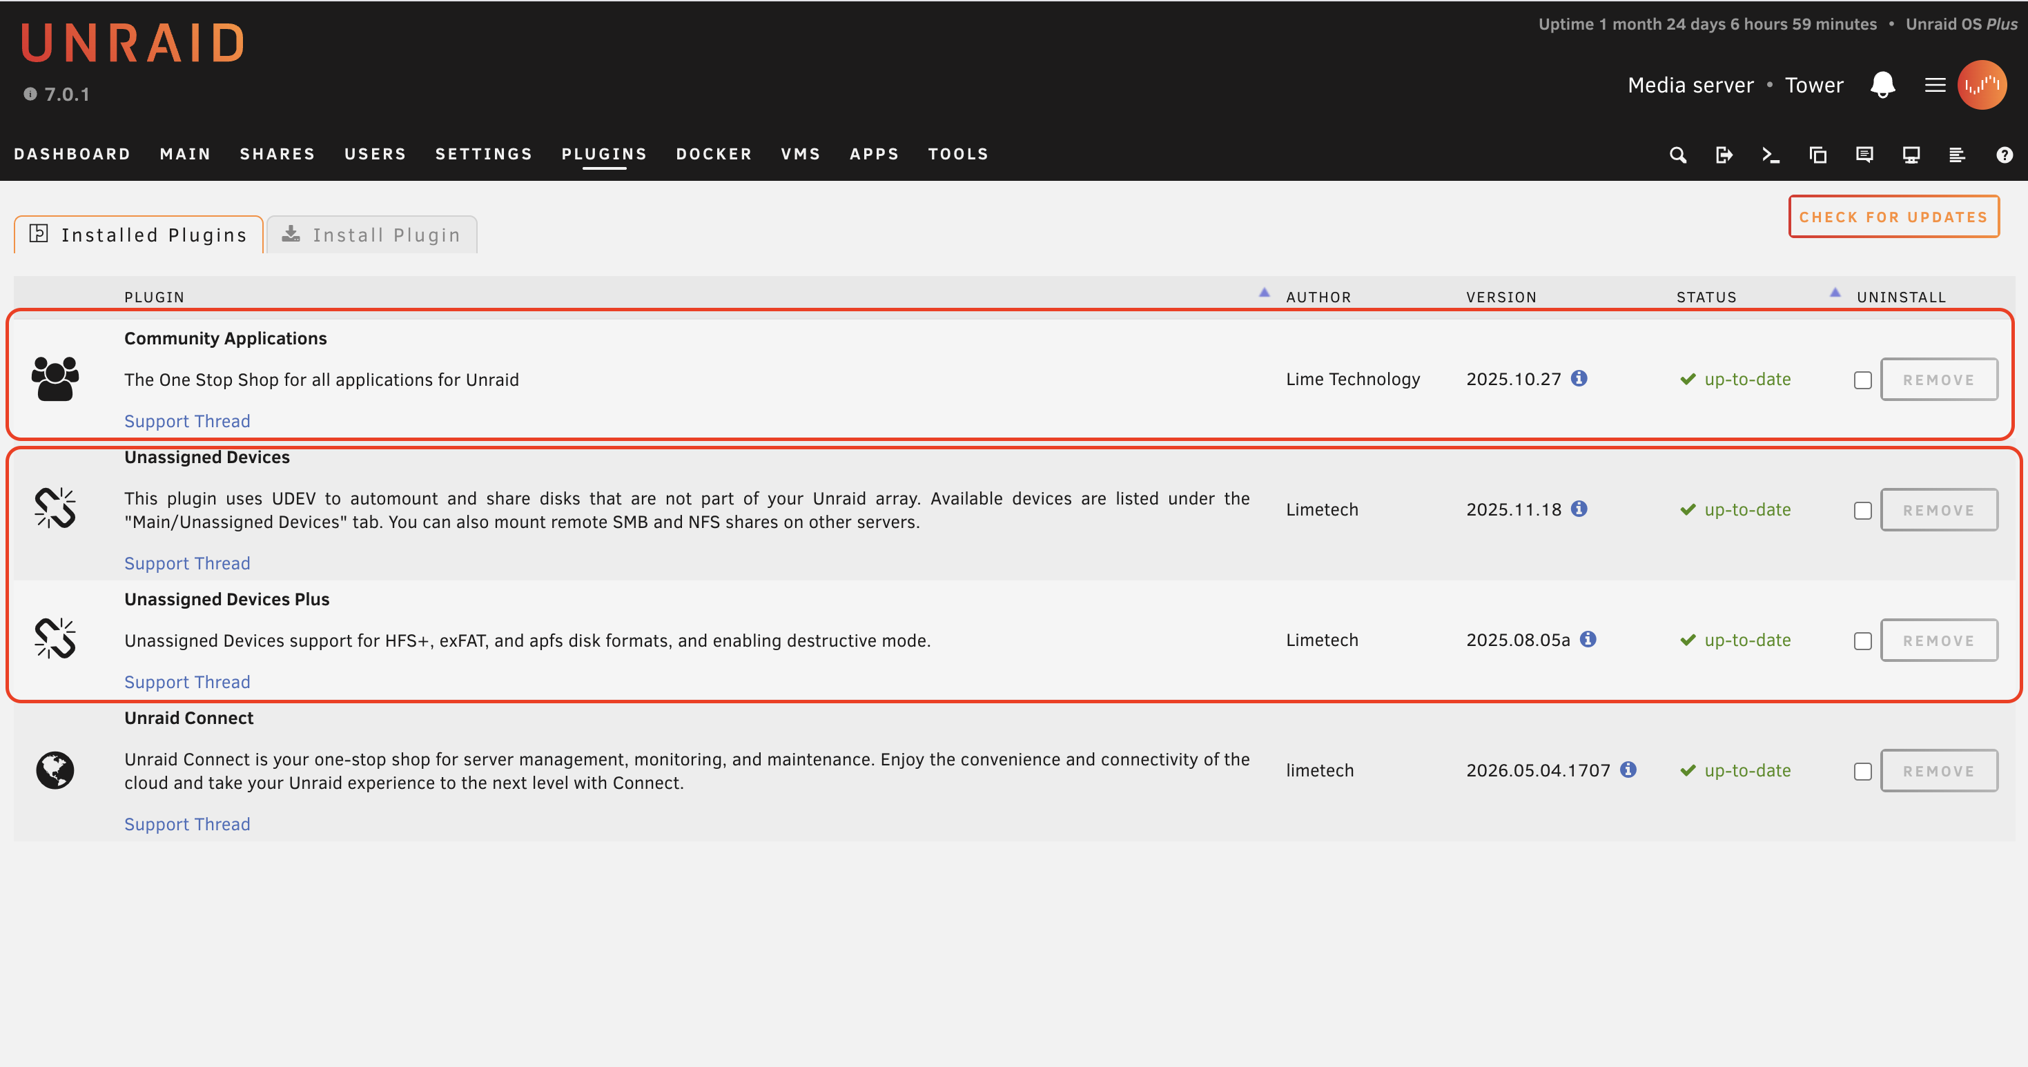Viewport: 2028px width, 1067px height.
Task: Open the file manager icon
Action: click(x=1817, y=155)
